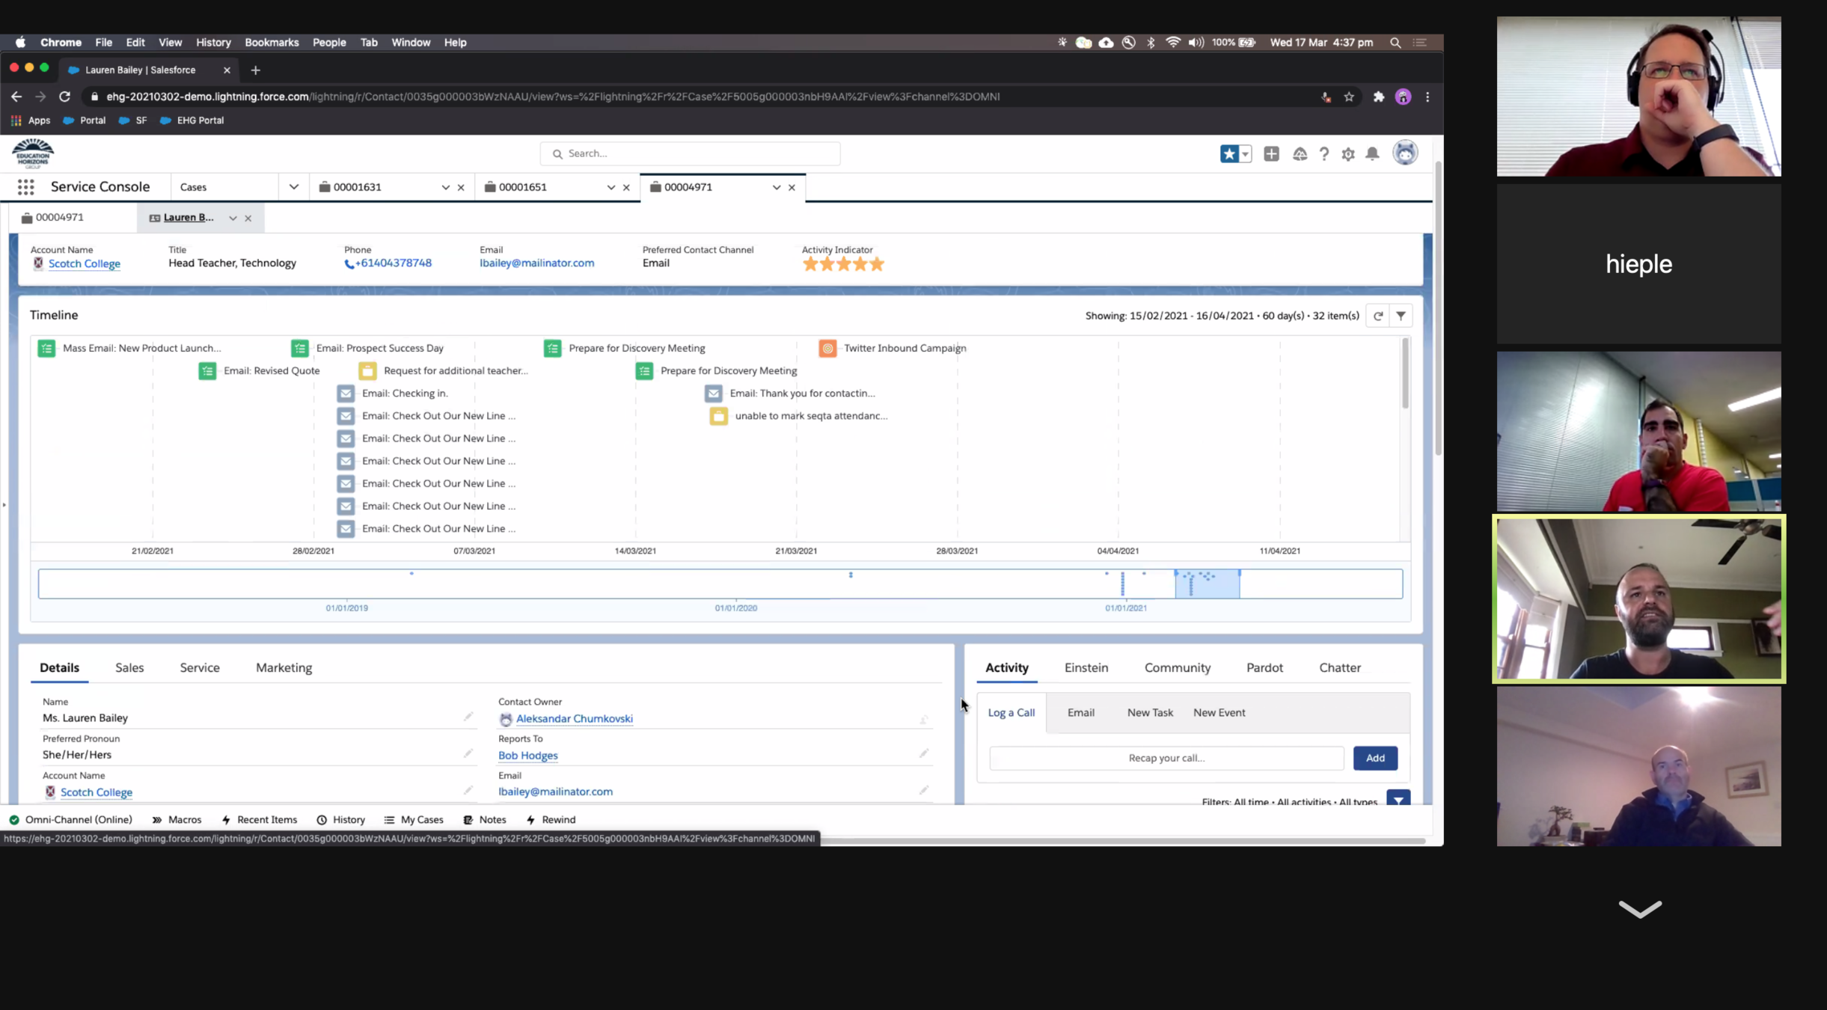Click the Recap your call input field
1827x1010 pixels.
[1166, 758]
